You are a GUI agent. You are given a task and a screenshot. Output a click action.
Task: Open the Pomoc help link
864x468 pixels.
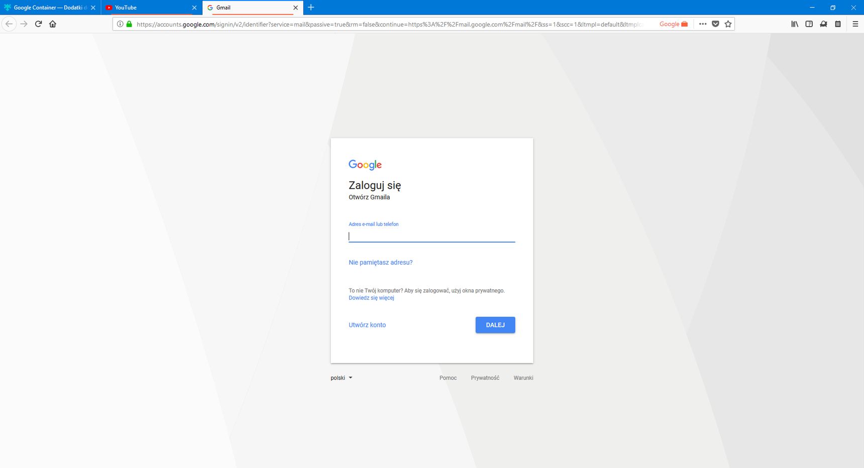tap(448, 378)
